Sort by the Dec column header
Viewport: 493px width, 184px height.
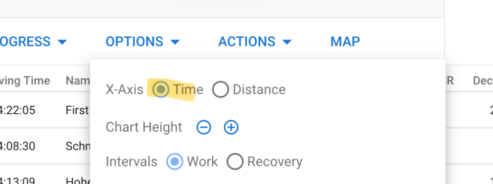(x=483, y=81)
